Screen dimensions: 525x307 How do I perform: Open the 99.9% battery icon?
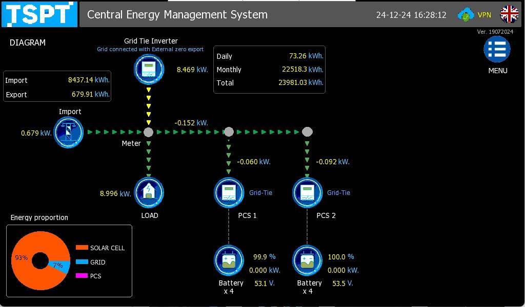click(x=229, y=260)
